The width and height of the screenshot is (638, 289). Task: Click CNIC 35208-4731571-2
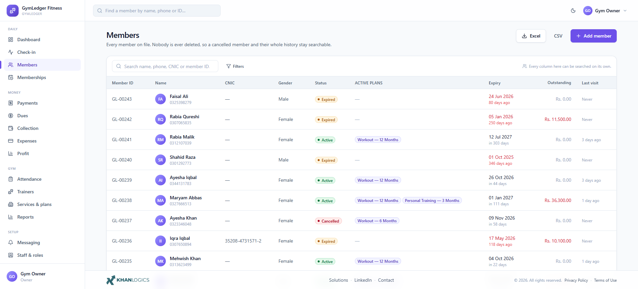tap(243, 241)
